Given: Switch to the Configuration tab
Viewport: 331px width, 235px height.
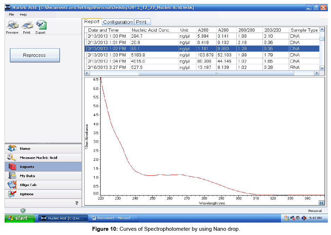Looking at the screenshot, I should [x=118, y=22].
